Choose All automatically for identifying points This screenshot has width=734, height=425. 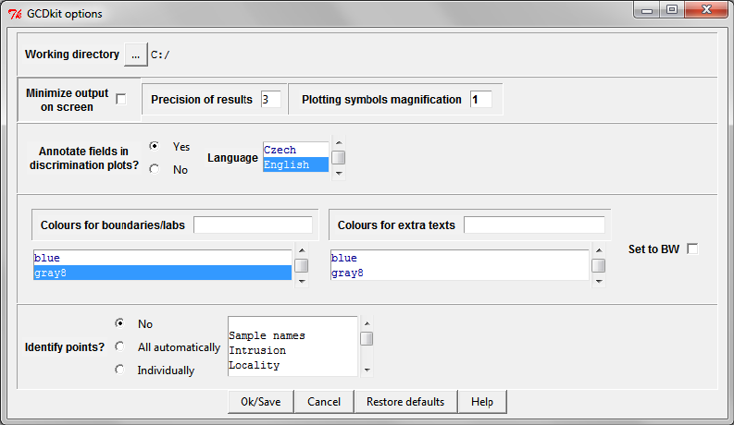119,346
